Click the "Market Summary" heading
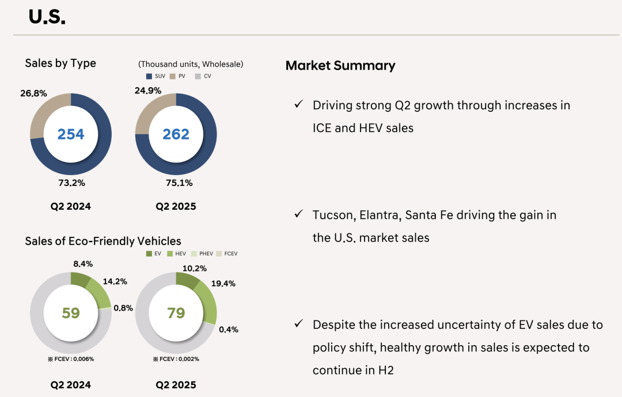Screen dimensions: 622x397 pos(340,66)
